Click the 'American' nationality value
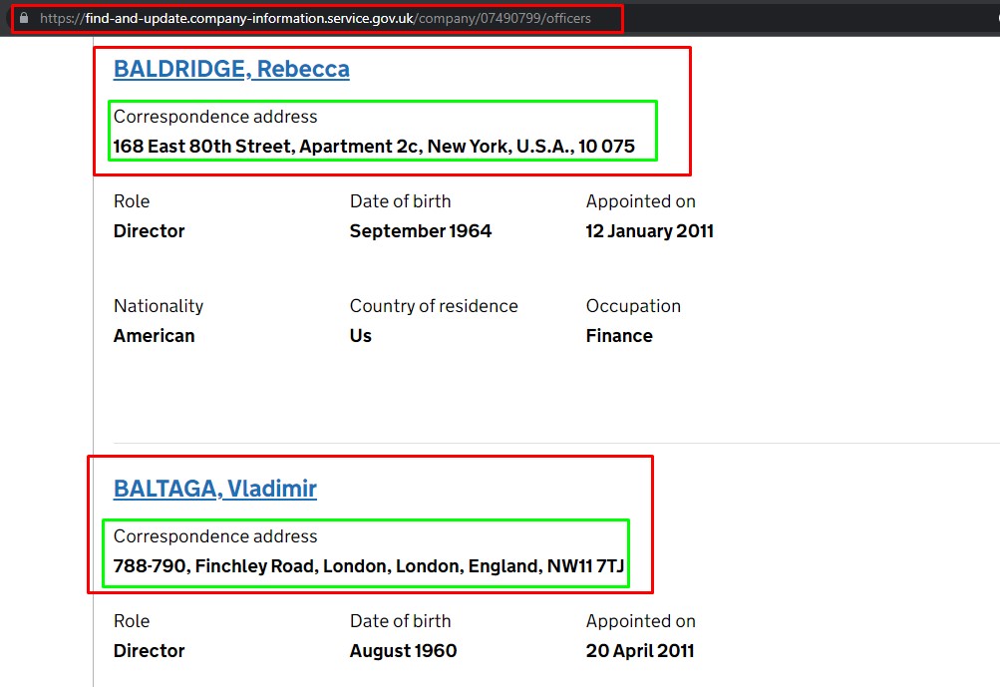This screenshot has width=1000, height=687. click(154, 336)
